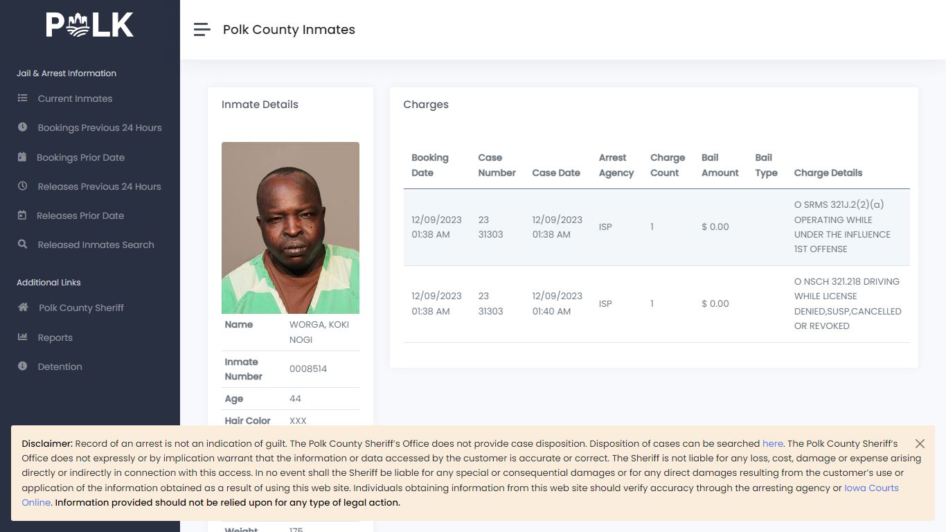This screenshot has height=532, width=946.
Task: Click the home icon beside Polk County Sheriff
Action: 23,308
